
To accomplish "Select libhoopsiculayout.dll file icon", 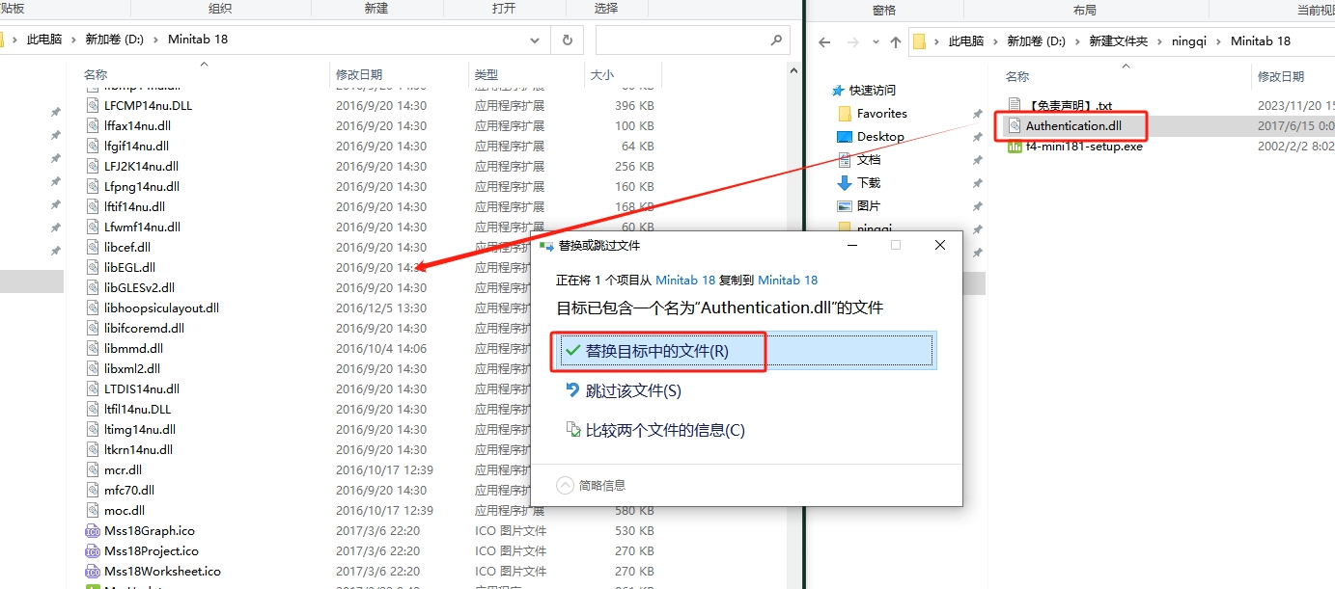I will (93, 308).
